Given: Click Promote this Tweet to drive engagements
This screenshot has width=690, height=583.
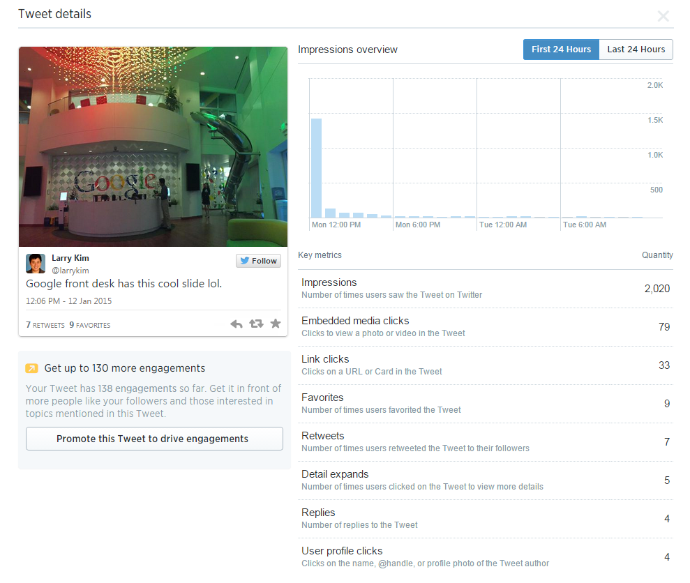Looking at the screenshot, I should (154, 439).
